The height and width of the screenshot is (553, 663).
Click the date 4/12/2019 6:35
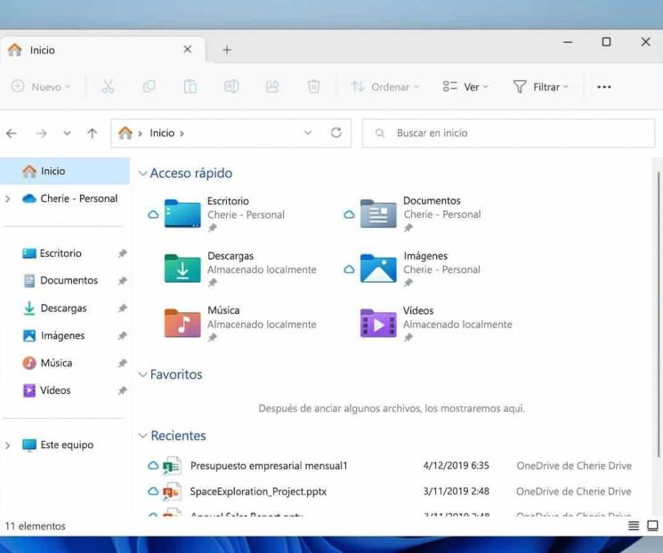[x=457, y=466]
